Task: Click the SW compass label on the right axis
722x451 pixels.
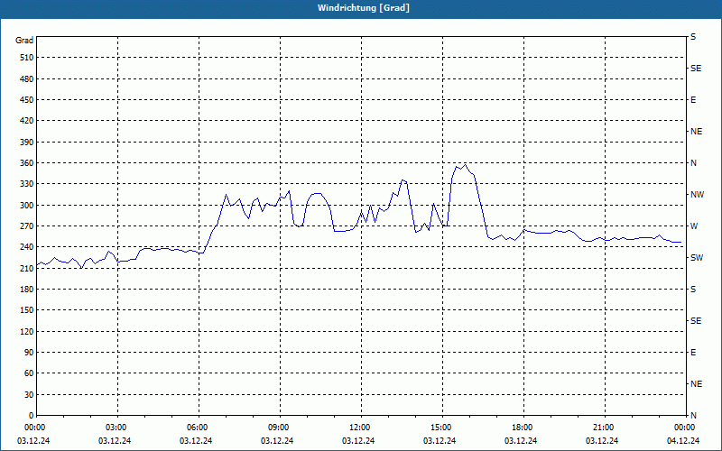Action: point(697,258)
